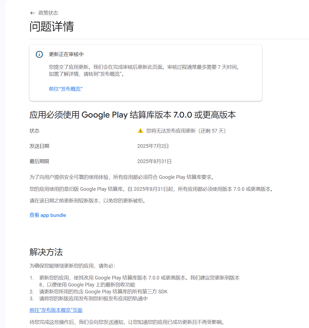This screenshot has height=328, width=309.
Task: Click the 状态 row label
Action: click(x=35, y=131)
